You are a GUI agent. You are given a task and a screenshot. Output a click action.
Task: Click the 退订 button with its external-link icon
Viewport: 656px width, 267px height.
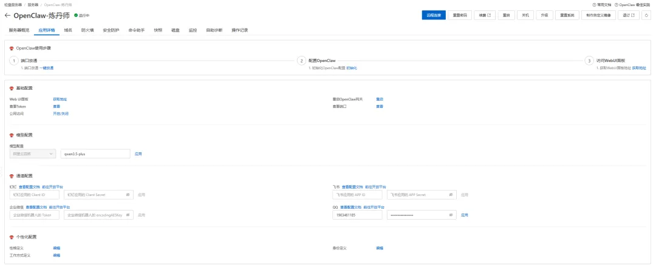tap(629, 15)
